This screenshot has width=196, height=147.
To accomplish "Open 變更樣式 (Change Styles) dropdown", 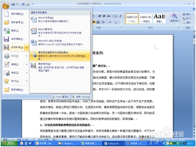I will pyautogui.click(x=175, y=19).
